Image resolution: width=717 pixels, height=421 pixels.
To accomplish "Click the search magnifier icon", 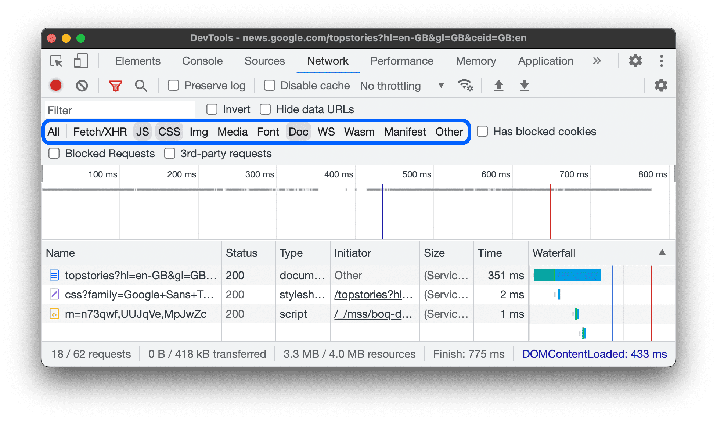I will (x=140, y=85).
